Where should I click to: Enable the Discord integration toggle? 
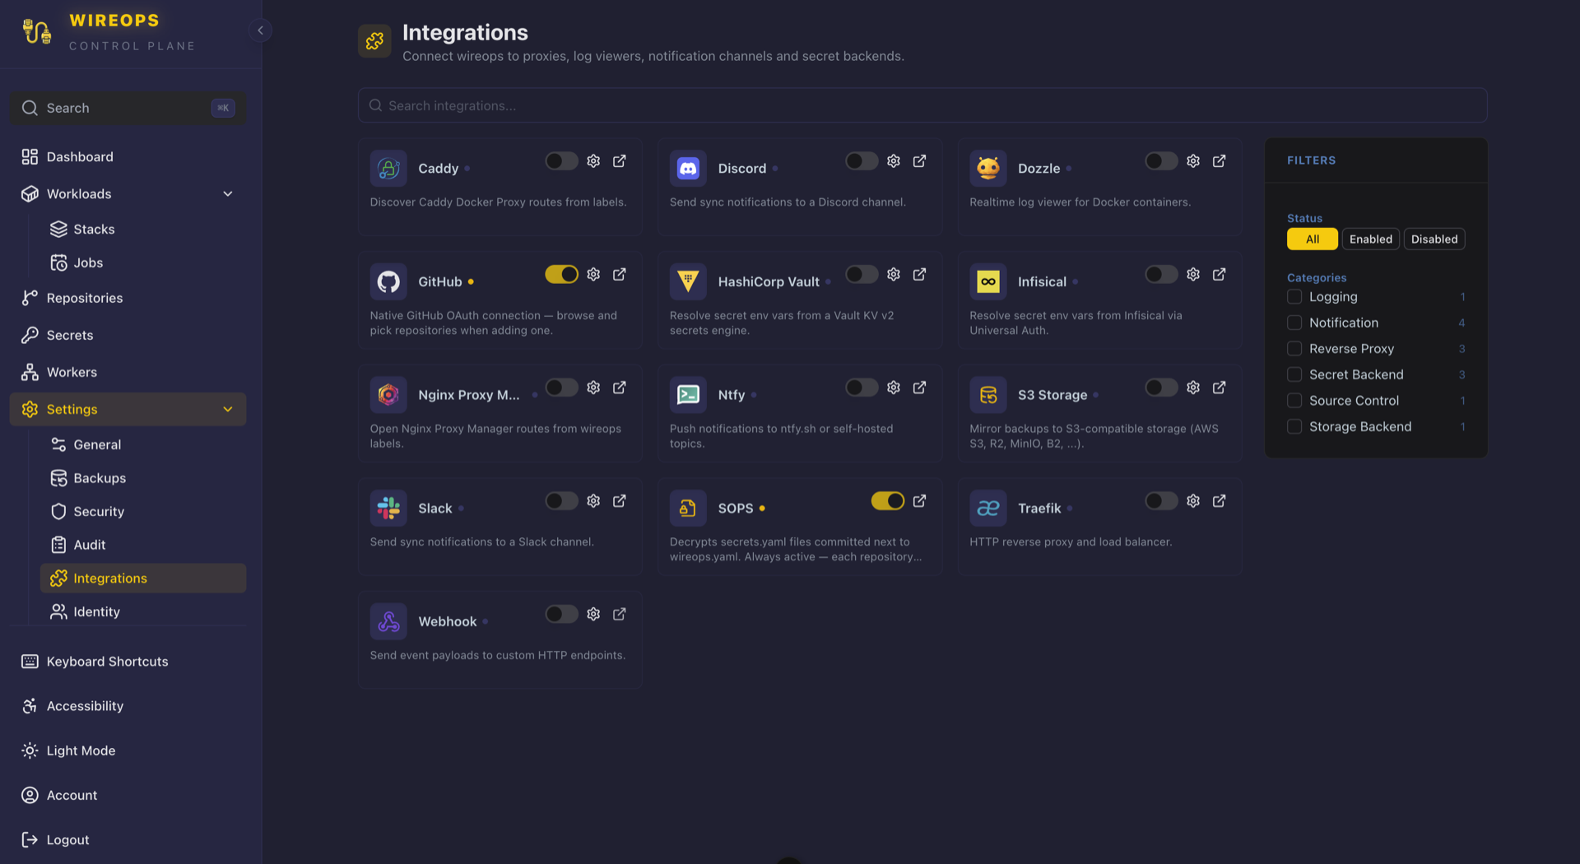tap(862, 161)
